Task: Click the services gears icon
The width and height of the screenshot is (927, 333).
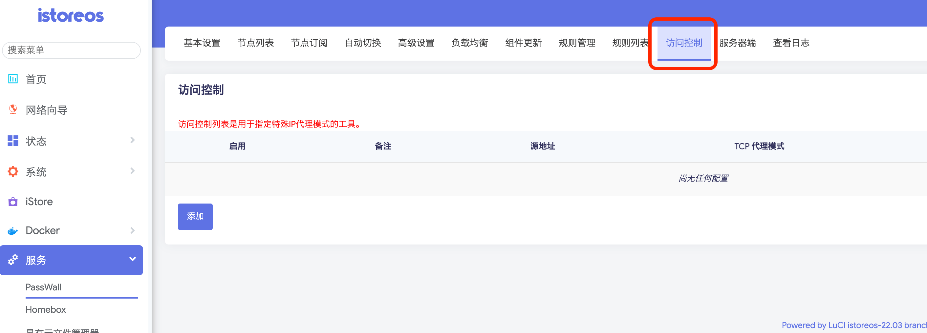Action: pos(13,260)
